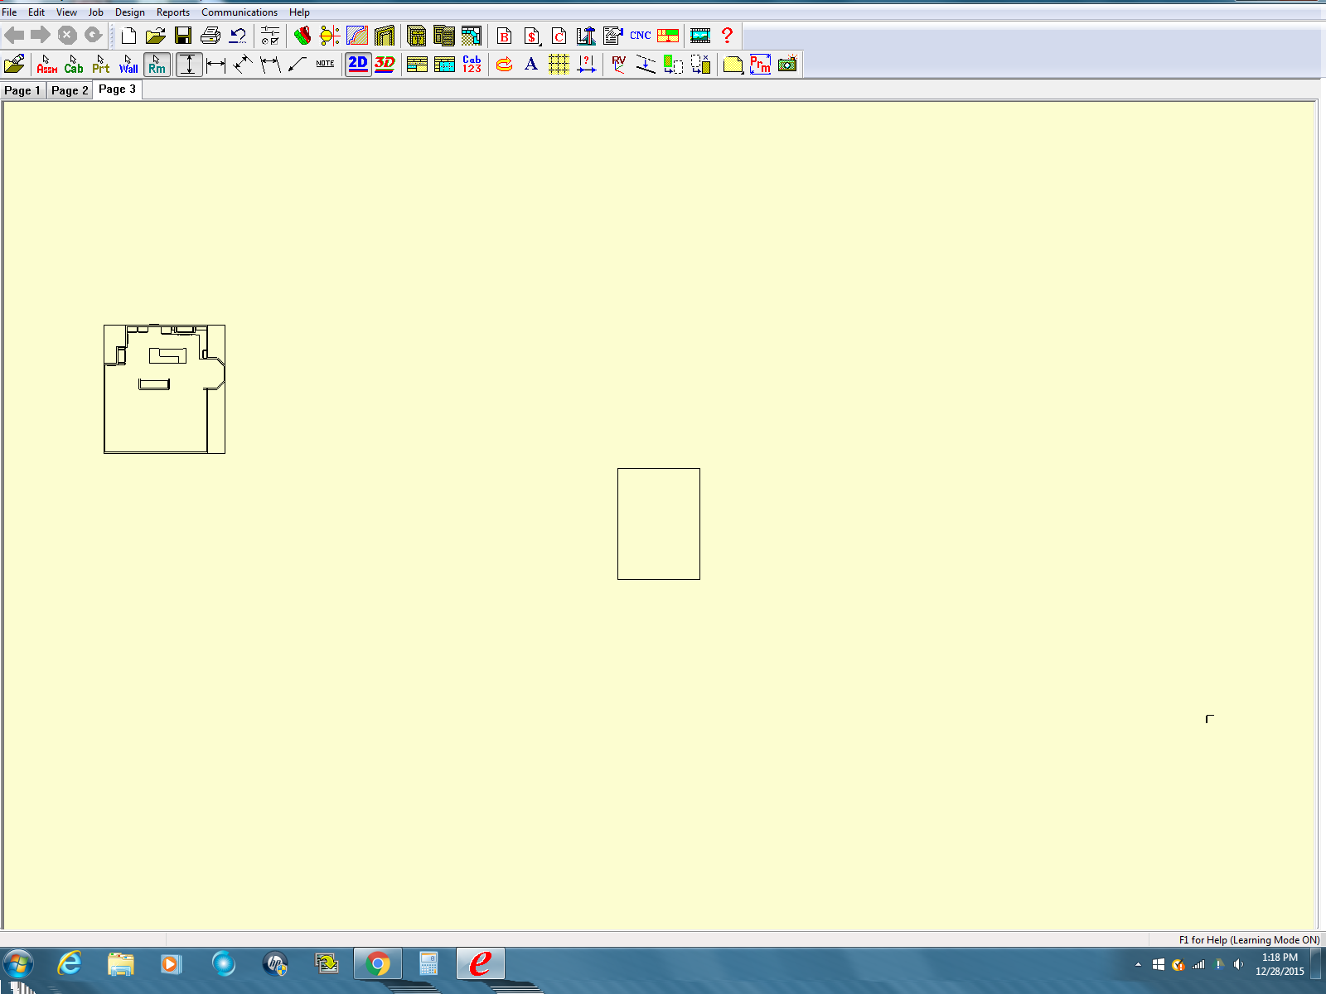
Task: Switch to 3D view mode
Action: pos(385,65)
